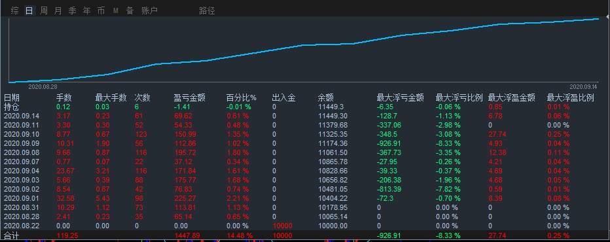Select the 持仓 row label

pos(12,107)
